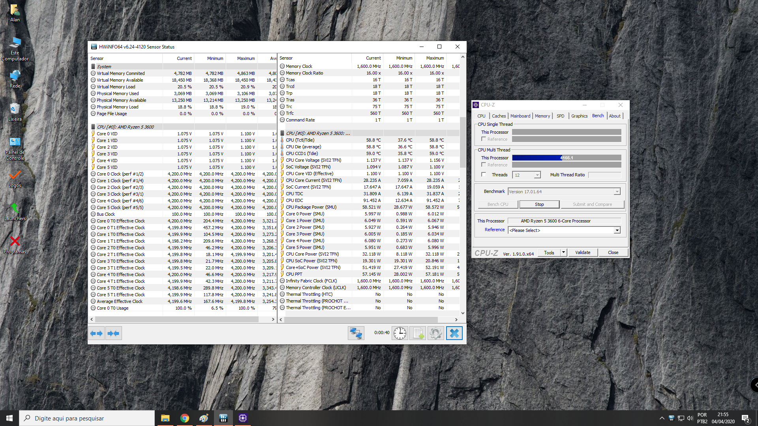Open the volume tray icon

click(690, 418)
